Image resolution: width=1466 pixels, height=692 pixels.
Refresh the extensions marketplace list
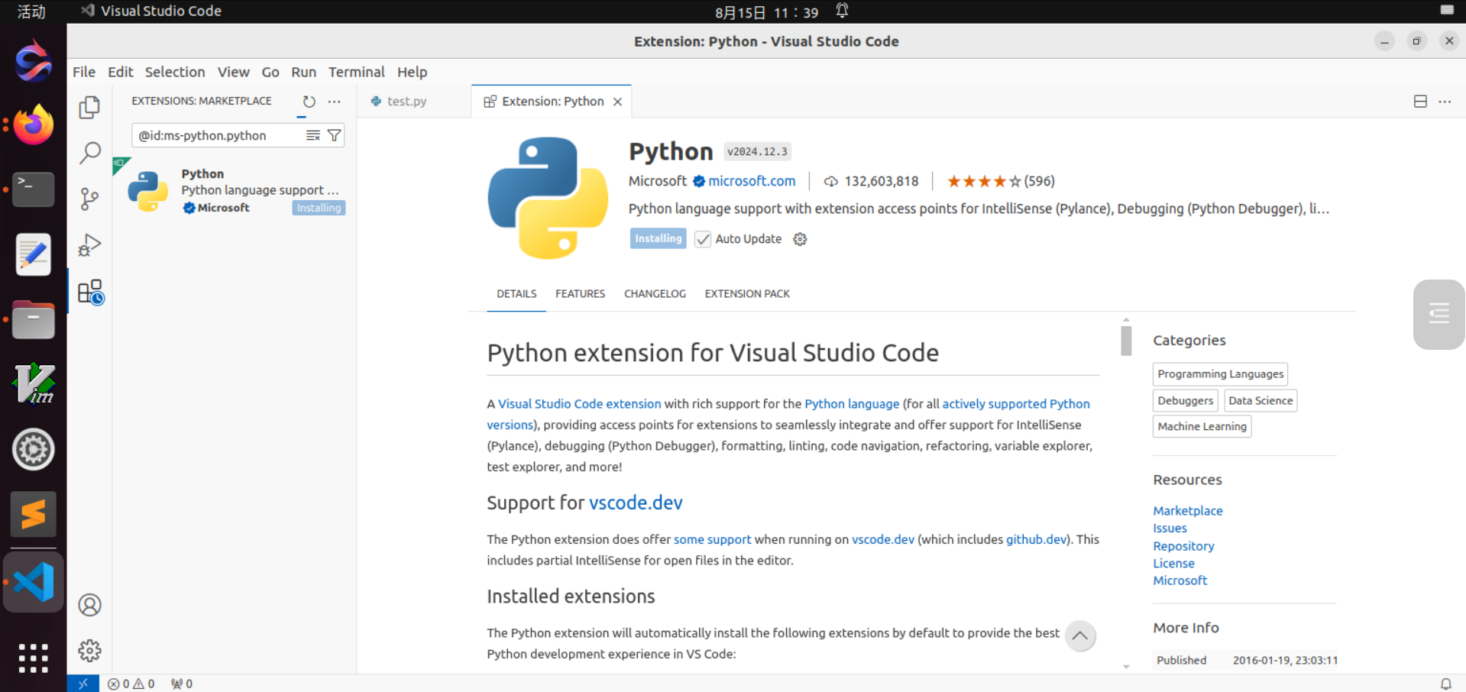coord(309,102)
